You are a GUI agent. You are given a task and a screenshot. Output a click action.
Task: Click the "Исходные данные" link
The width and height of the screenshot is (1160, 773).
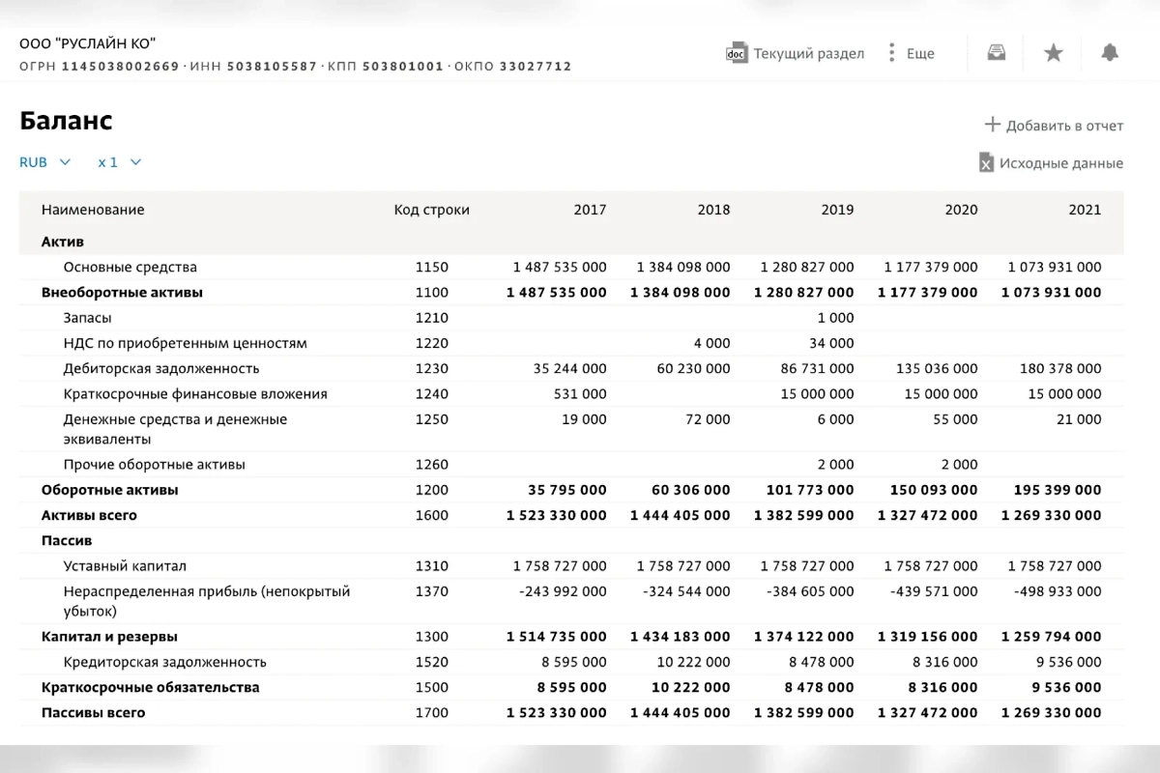1059,162
